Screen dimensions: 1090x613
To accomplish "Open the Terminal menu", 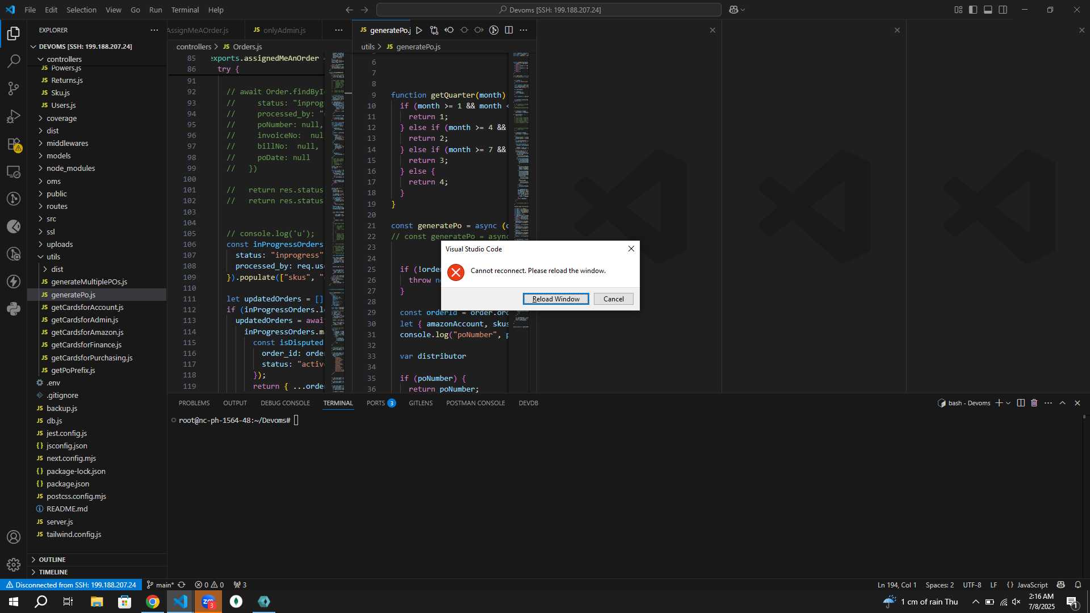I will [185, 10].
